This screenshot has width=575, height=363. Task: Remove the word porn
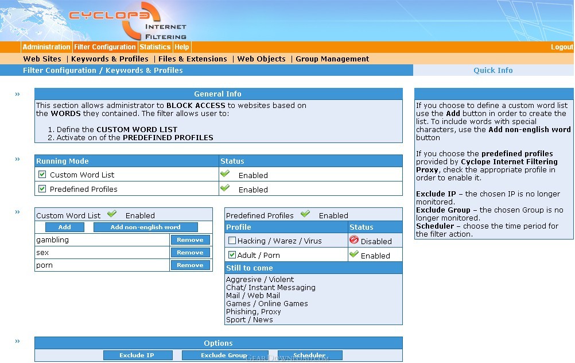click(x=190, y=265)
